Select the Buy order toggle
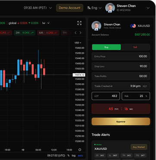Screen dimensions: 156x160 106,47
